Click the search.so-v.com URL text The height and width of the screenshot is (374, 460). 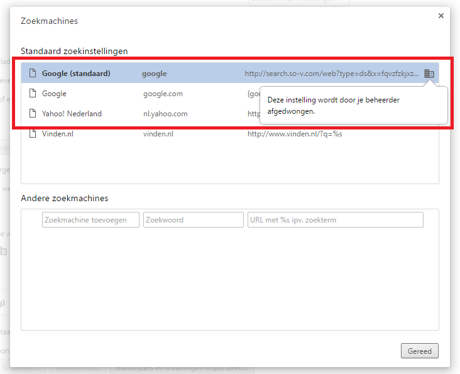point(332,74)
